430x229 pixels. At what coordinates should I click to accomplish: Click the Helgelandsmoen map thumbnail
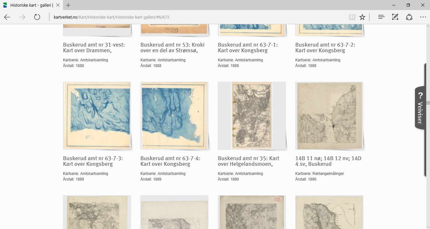[252, 116]
